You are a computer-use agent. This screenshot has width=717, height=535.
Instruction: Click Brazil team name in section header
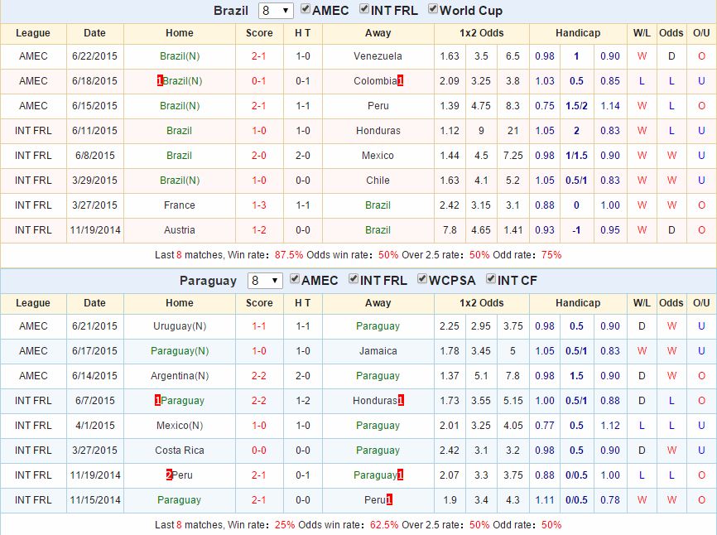231,11
